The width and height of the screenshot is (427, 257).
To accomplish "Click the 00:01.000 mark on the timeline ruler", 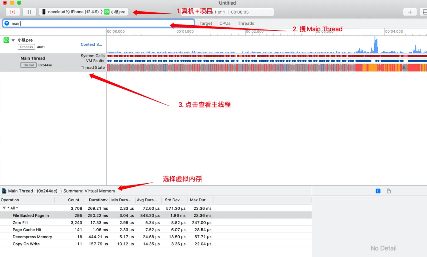I will (x=185, y=31).
